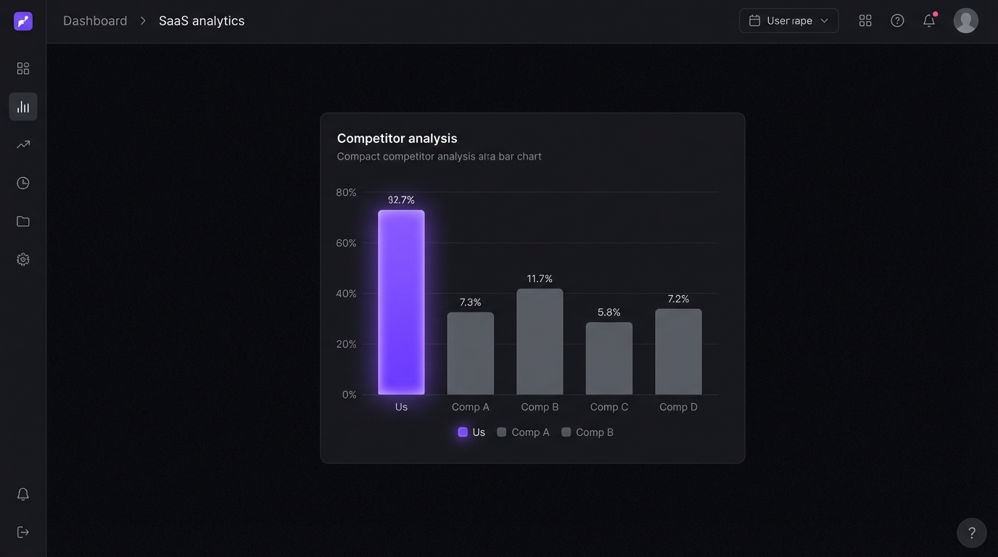Open the top bar apps grid icon

(865, 21)
